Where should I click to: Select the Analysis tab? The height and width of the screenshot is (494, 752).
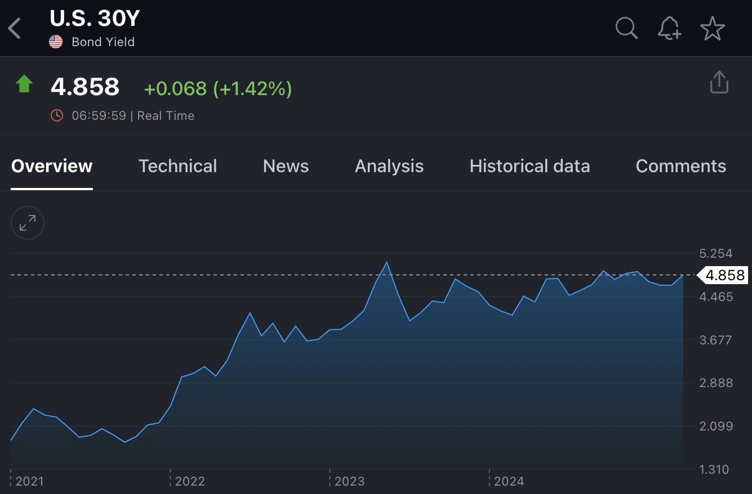389,166
